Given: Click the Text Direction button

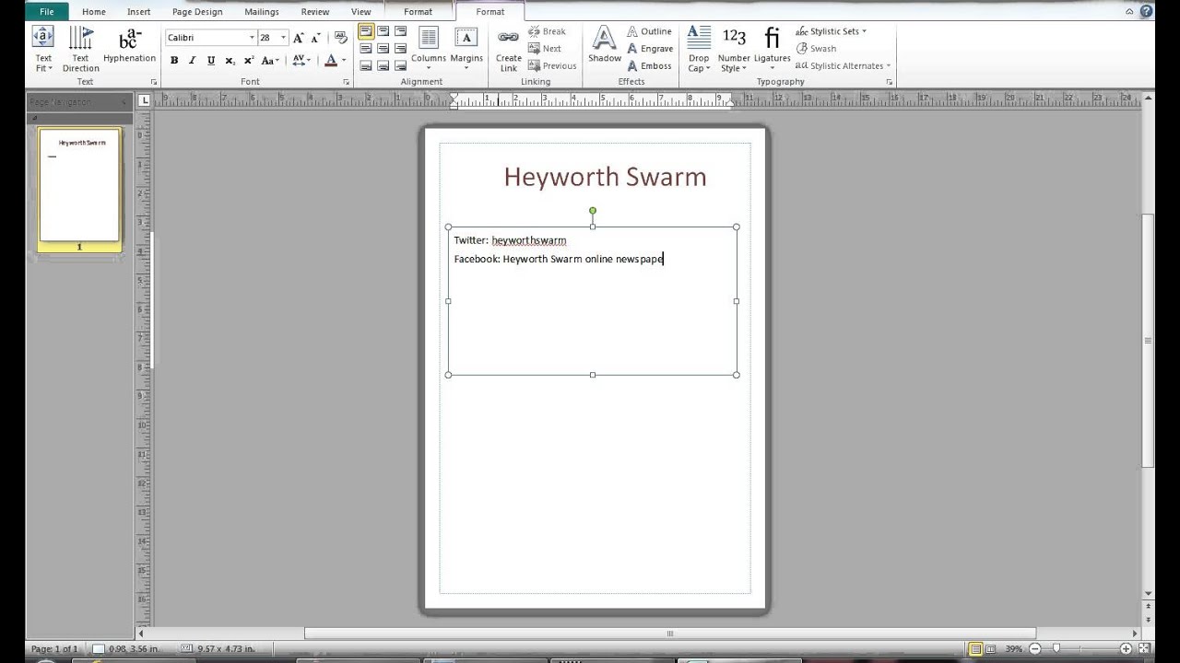Looking at the screenshot, I should [x=80, y=50].
